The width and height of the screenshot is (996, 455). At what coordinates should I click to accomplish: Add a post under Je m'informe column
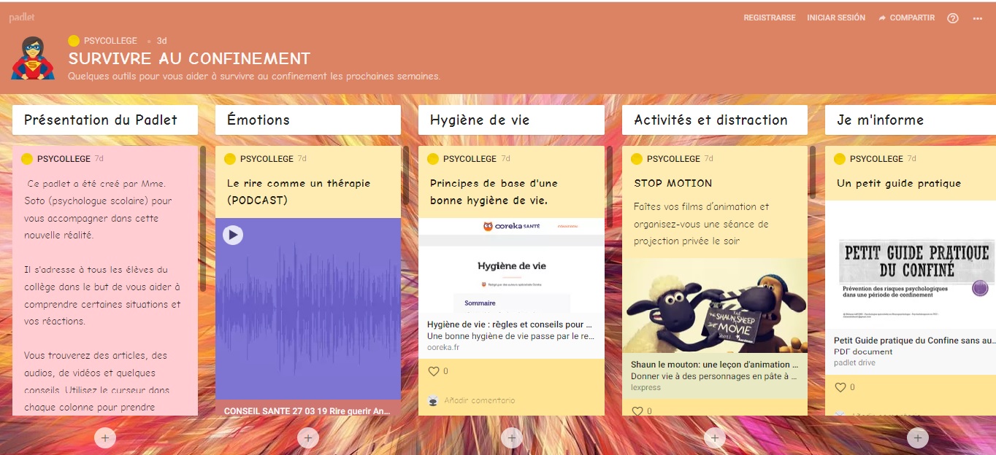coord(918,437)
